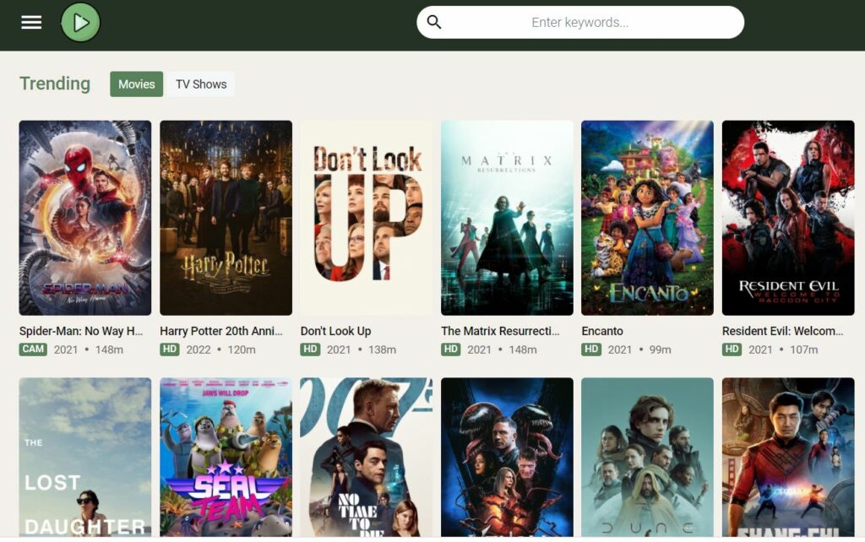Viewport: 865px width, 542px height.
Task: Open the Harry Potter 20th Anniversary poster
Action: pyautogui.click(x=226, y=218)
